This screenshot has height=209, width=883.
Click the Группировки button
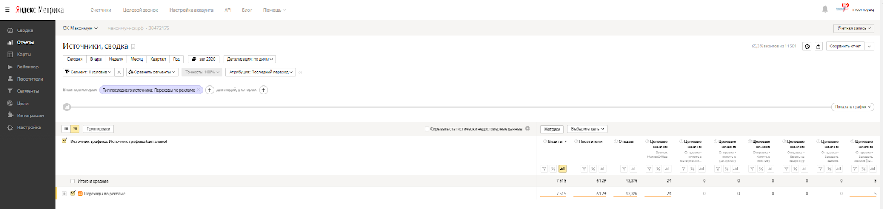pos(98,129)
